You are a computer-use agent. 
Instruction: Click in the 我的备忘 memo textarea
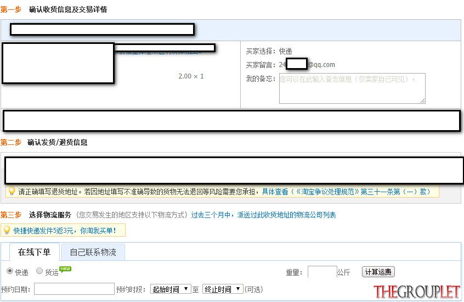pyautogui.click(x=352, y=88)
